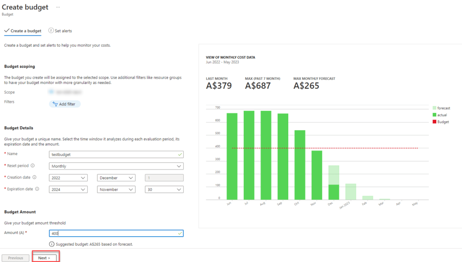Click the step 2 circle icon
462x262 pixels.
51,31
